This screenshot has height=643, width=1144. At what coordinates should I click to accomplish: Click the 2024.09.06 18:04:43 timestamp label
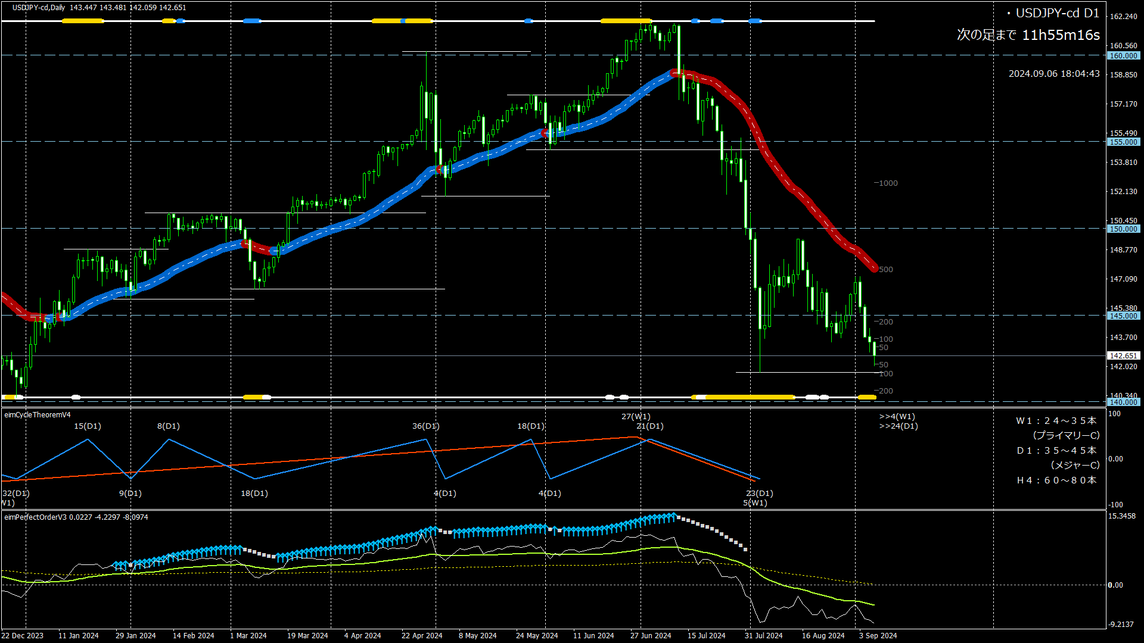point(1053,74)
